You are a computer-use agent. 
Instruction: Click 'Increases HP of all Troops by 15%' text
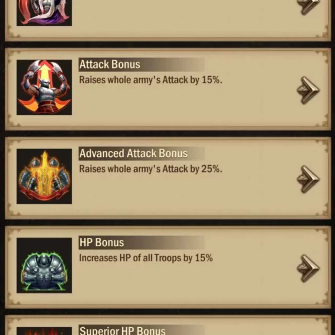[x=146, y=258]
